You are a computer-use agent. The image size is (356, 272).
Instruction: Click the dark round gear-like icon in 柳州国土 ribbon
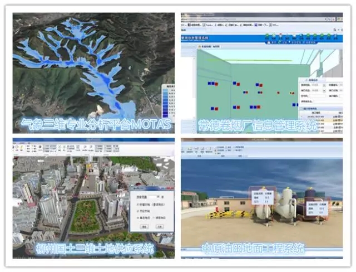point(40,147)
